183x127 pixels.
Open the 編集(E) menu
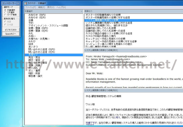(41, 7)
